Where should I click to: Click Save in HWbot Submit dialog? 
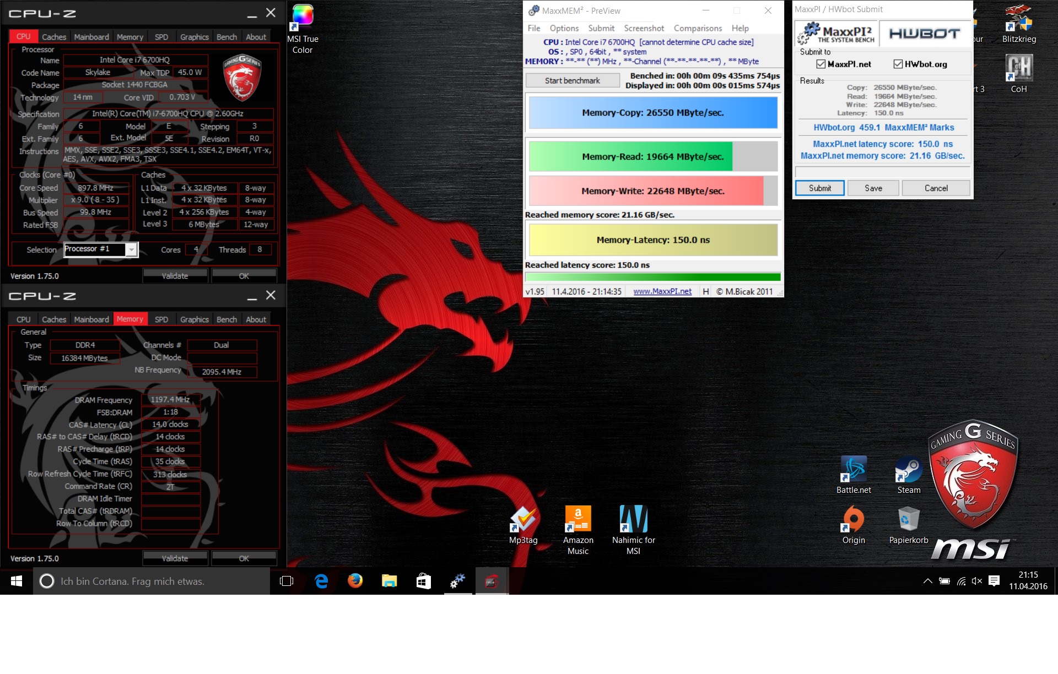873,188
